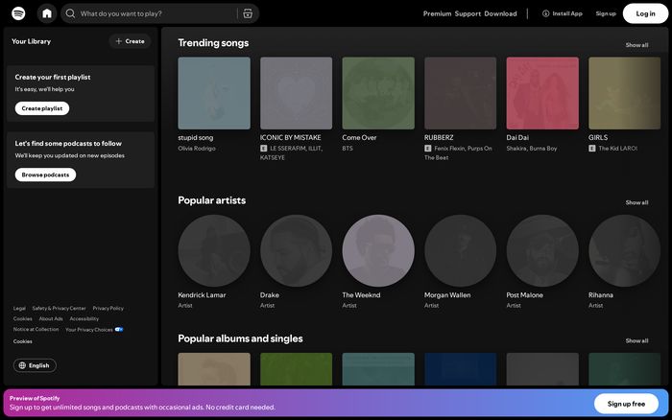Open Browse icon in search bar
This screenshot has height=420, width=672.
click(248, 13)
